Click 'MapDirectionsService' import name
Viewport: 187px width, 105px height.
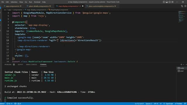coord(59,13)
